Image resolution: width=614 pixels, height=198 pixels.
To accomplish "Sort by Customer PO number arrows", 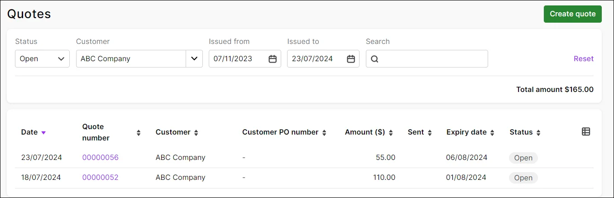I will tap(324, 133).
